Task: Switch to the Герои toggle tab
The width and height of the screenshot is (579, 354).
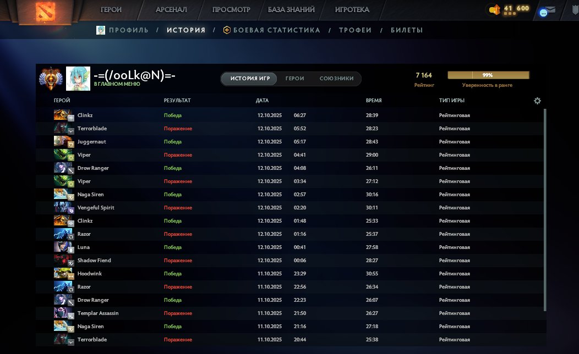Action: tap(294, 79)
